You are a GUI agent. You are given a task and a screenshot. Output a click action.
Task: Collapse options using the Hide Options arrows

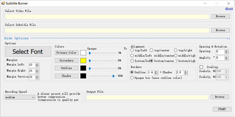228,38
